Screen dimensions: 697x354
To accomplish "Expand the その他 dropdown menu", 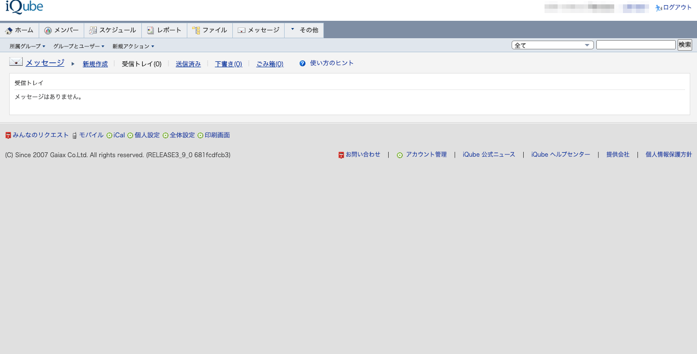I will click(304, 30).
